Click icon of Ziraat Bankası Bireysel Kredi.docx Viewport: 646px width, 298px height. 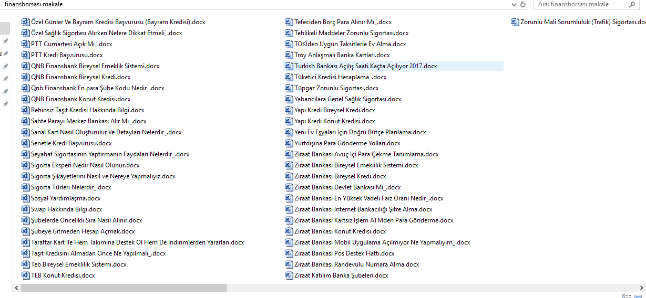(x=289, y=176)
